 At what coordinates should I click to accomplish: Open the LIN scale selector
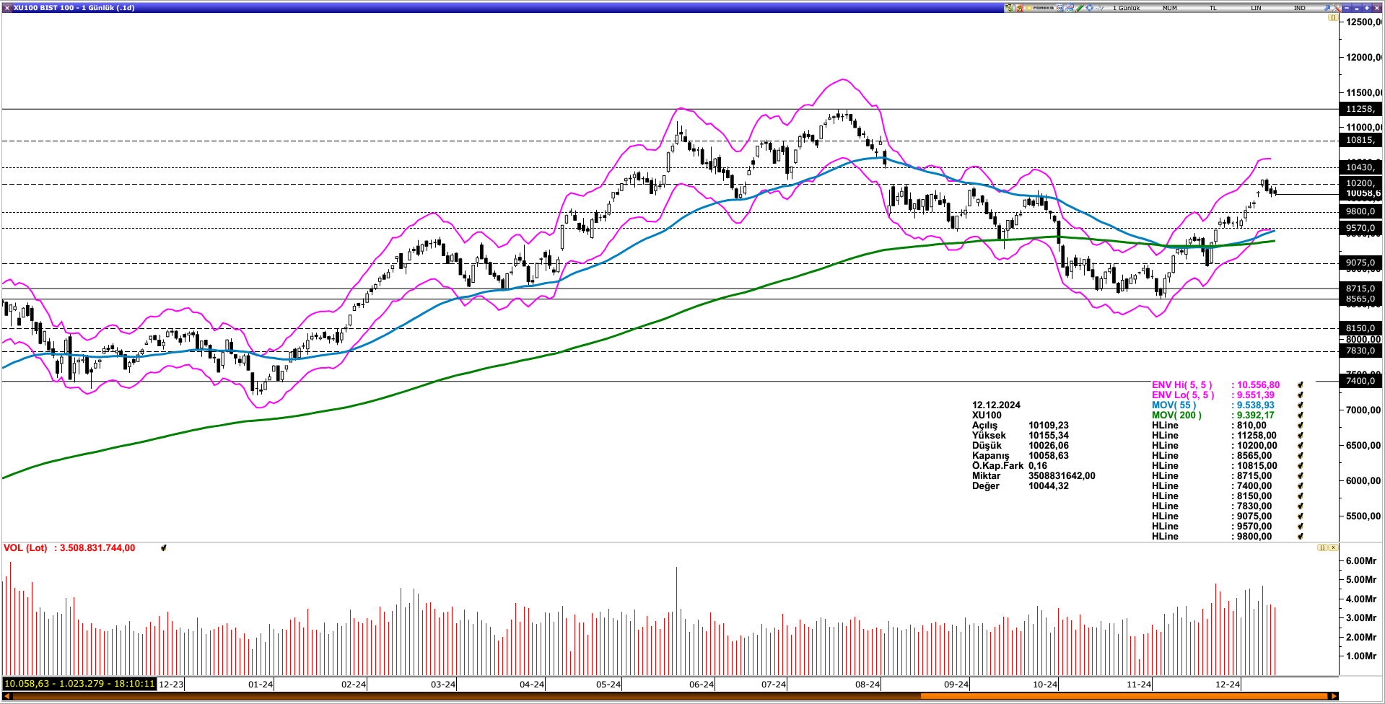tap(1256, 8)
